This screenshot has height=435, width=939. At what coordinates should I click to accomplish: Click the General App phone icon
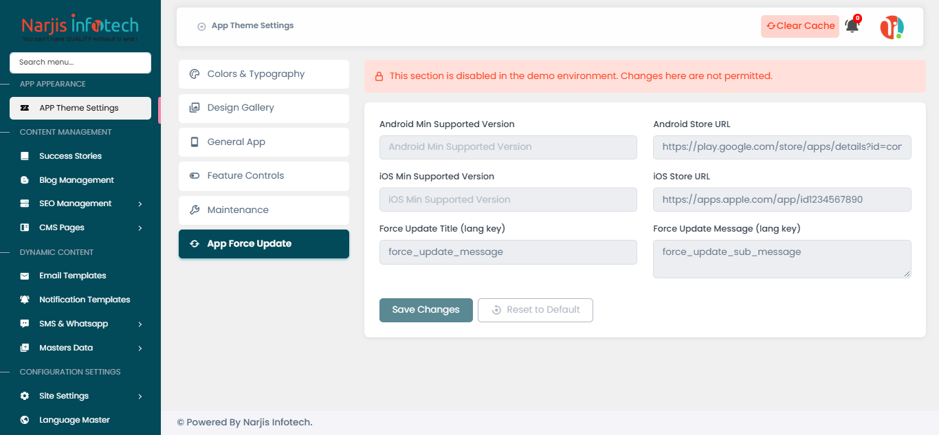[x=195, y=142]
